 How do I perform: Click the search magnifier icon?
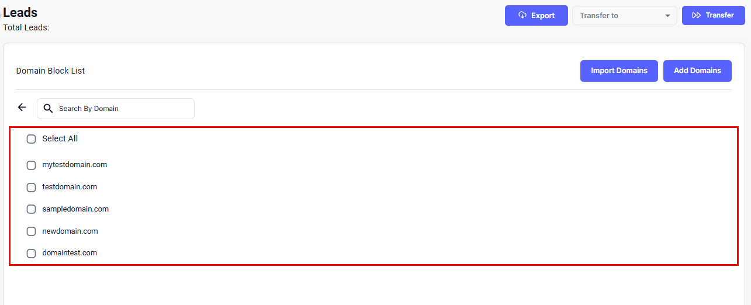[49, 109]
